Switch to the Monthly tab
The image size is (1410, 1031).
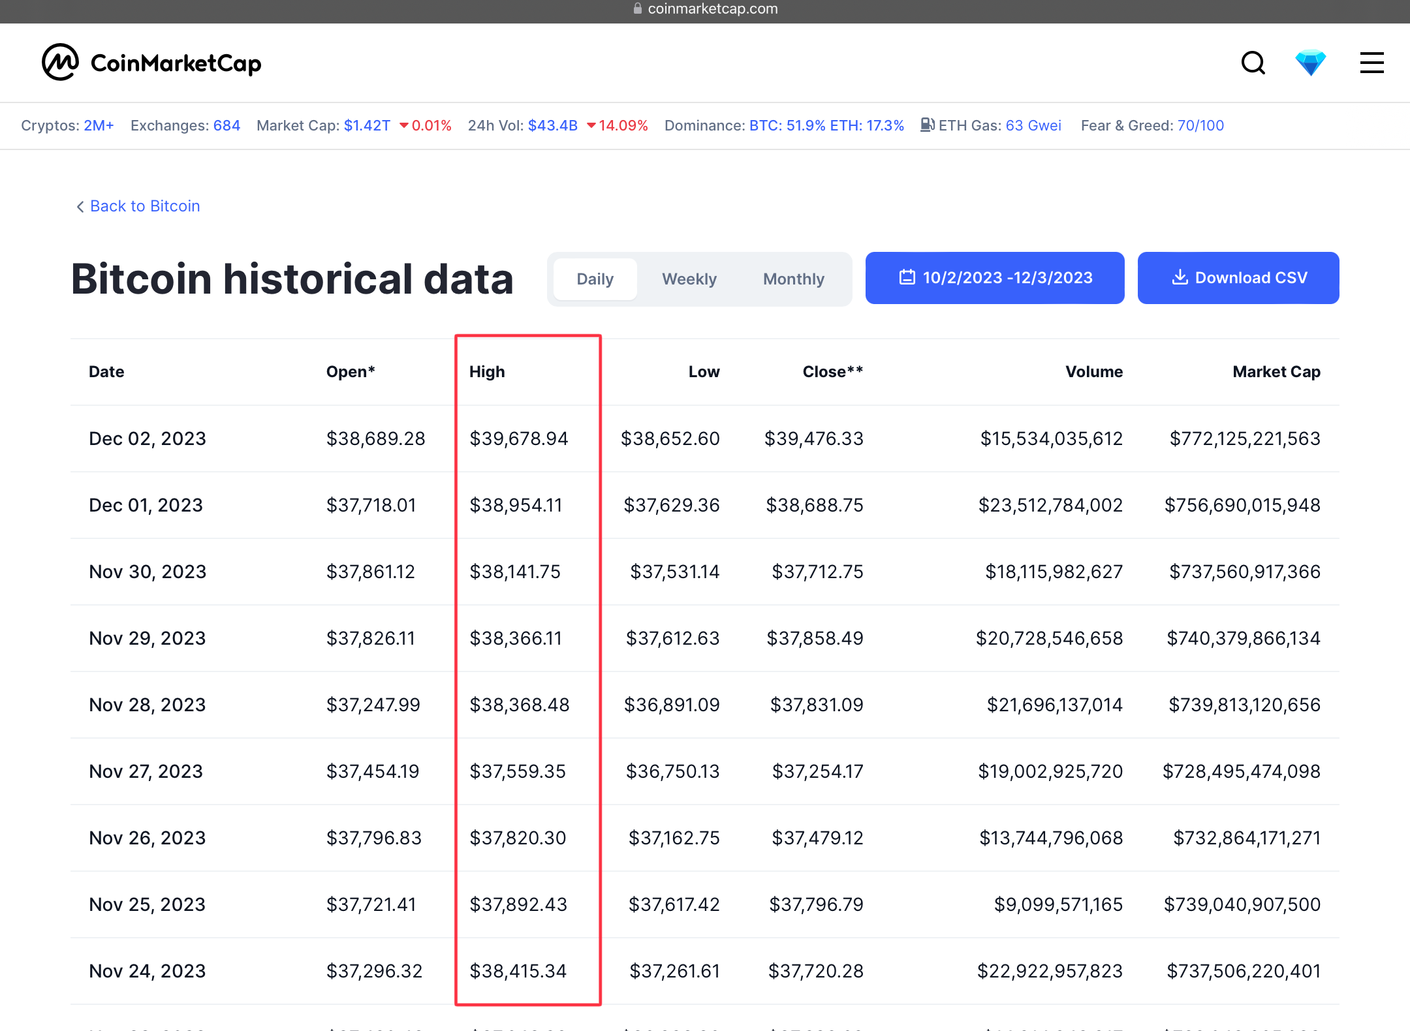[x=793, y=279]
